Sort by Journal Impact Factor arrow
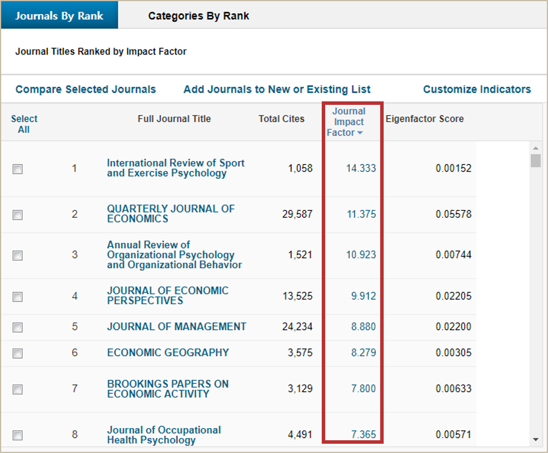Screen dimensions: 548x453 coord(360,133)
